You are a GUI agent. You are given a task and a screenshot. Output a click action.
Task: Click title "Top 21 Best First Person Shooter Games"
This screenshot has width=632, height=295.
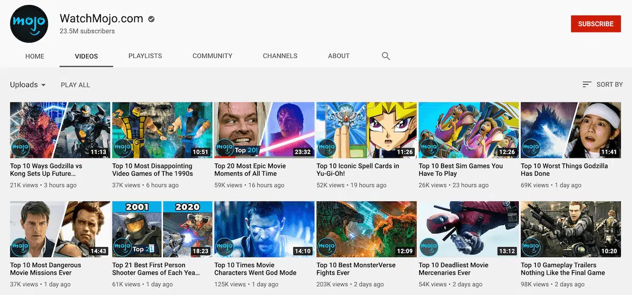tap(156, 269)
